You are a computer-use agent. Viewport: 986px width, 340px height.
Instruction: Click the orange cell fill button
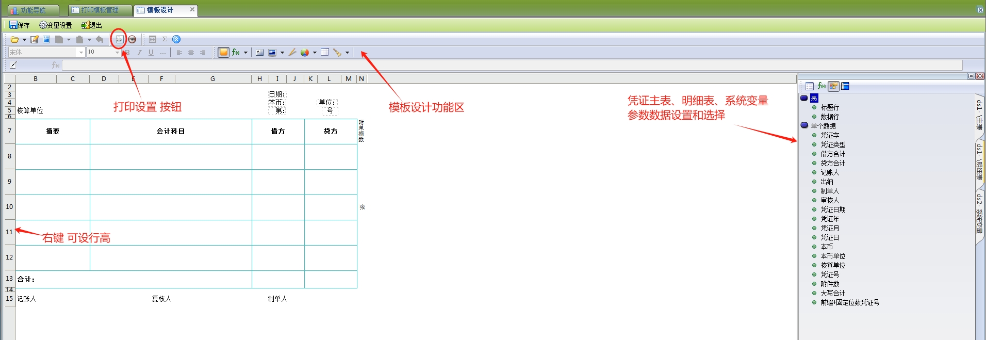223,52
